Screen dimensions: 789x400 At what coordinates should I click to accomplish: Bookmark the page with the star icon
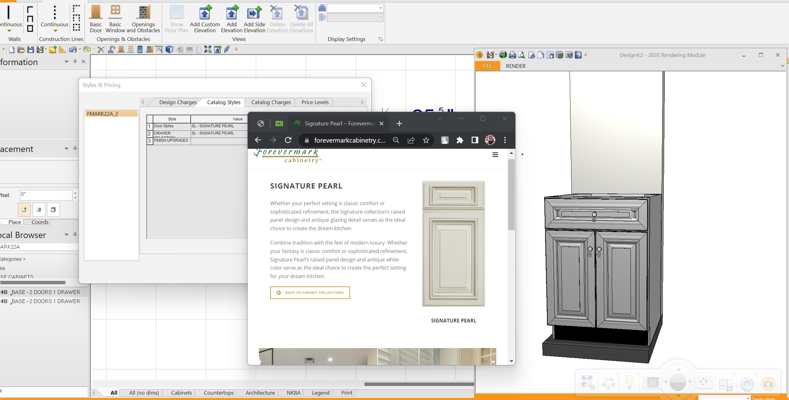[x=426, y=140]
